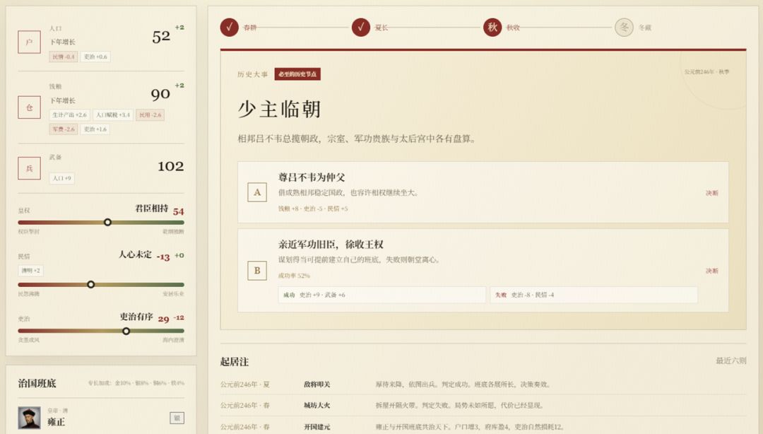Click the 民信 slider handle

[91, 284]
